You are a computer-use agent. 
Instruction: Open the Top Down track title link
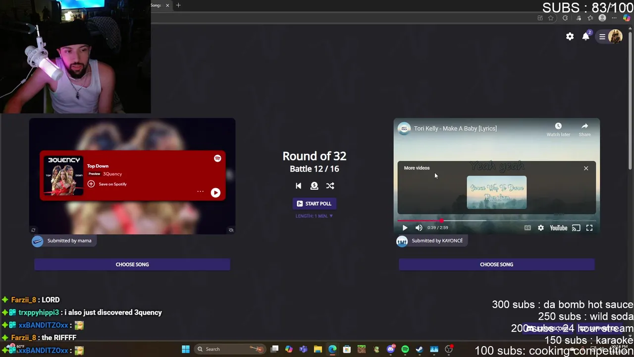pos(98,166)
